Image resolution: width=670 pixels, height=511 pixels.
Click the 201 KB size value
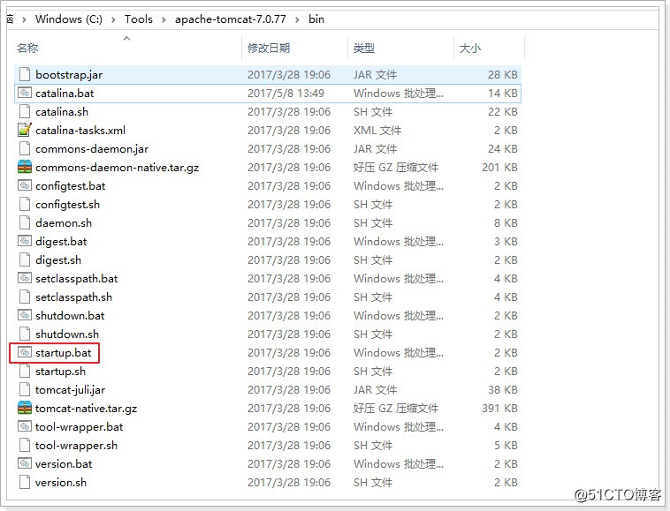click(x=499, y=167)
